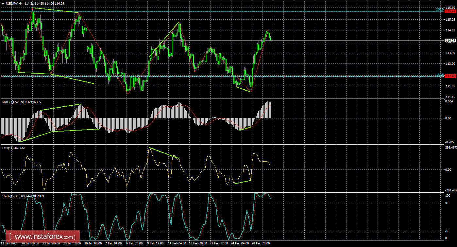The image size is (457, 247).
Task: Open the www.instaforex.com watermark link
Action: click(44, 236)
